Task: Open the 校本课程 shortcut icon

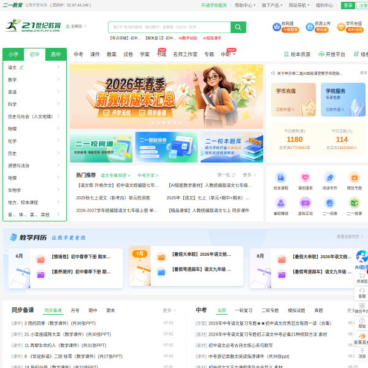Action: pyautogui.click(x=281, y=177)
